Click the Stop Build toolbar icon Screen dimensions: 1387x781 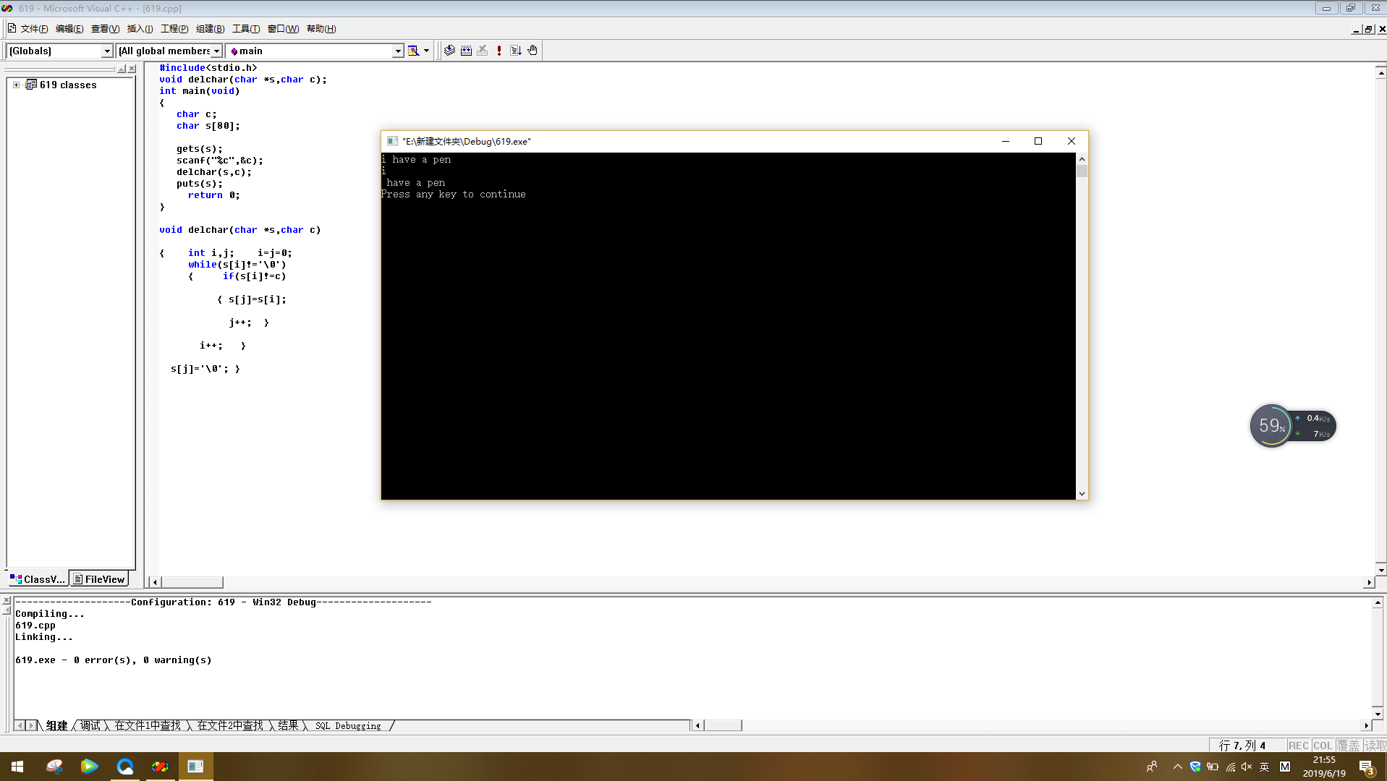pyautogui.click(x=483, y=51)
